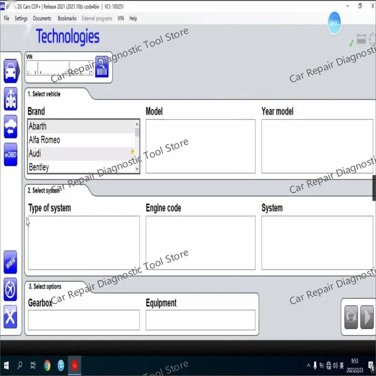Click the green checkmark status icon

[351, 43]
